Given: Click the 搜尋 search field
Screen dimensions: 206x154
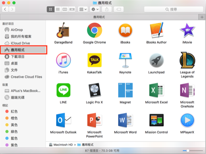Looking at the screenshot, I should pyautogui.click(x=174, y=9).
